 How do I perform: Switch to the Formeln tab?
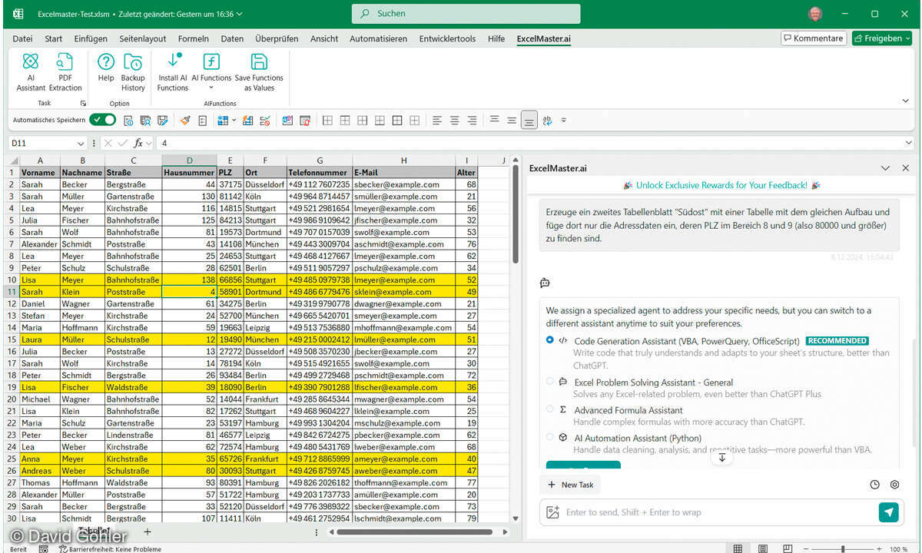(x=193, y=38)
